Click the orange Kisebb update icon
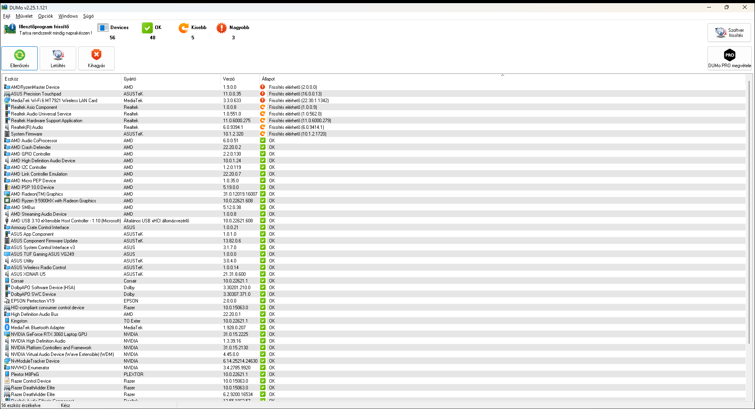Viewport: 755px width, 409px height. click(x=183, y=28)
